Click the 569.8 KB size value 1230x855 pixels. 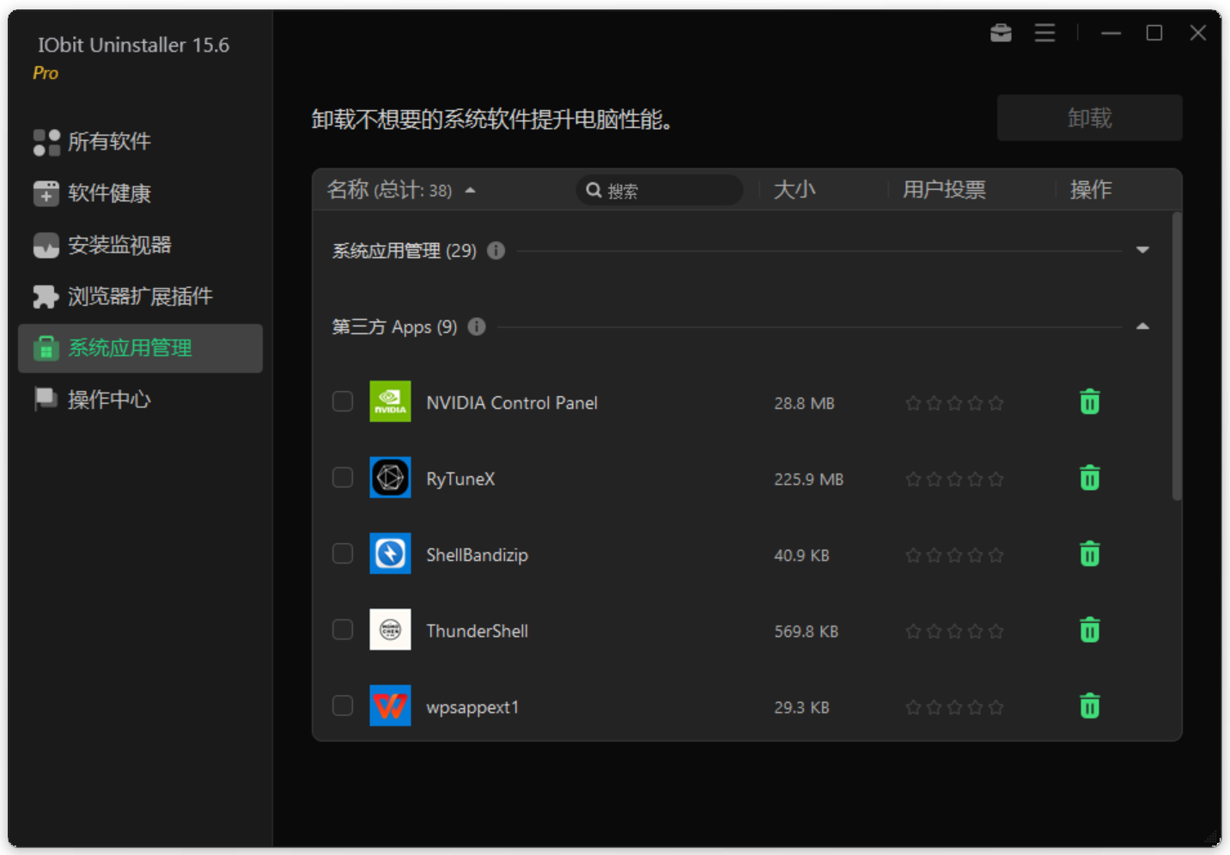(806, 632)
